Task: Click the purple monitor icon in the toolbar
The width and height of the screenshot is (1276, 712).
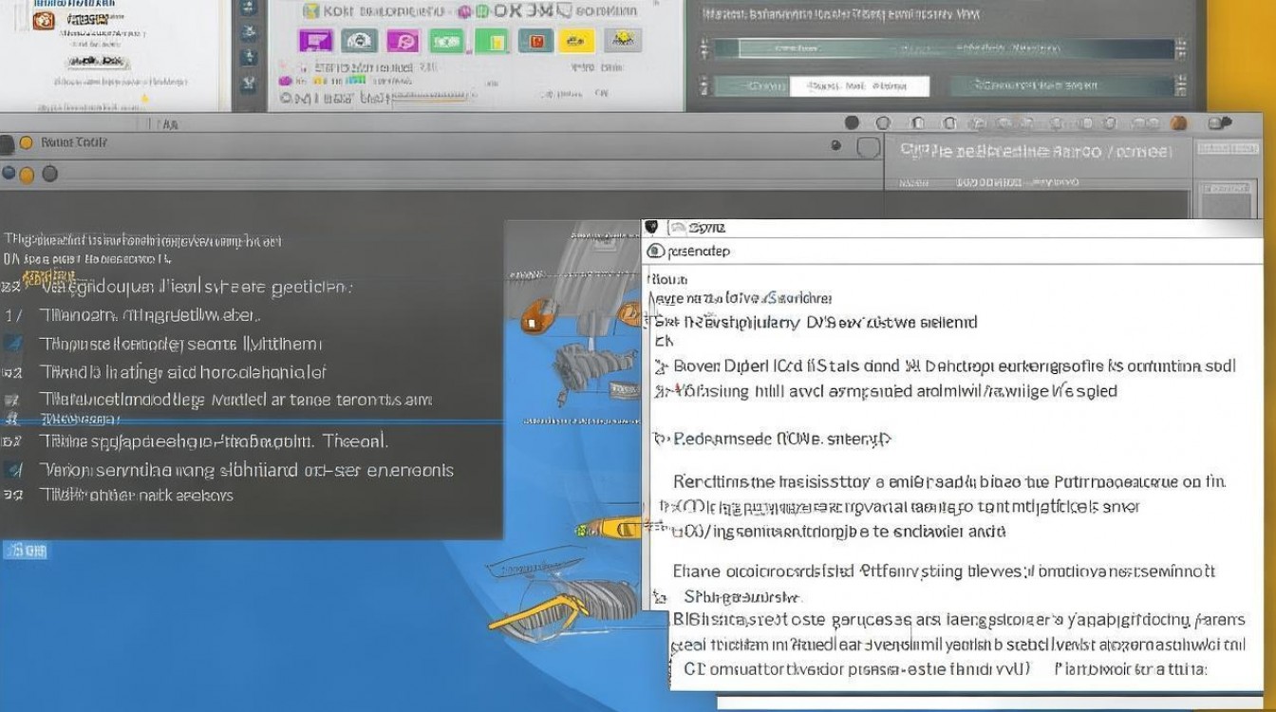Action: (x=315, y=41)
